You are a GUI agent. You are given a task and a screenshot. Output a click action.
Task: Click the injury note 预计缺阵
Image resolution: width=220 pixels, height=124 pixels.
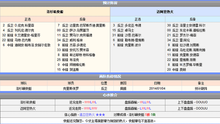click(201, 88)
